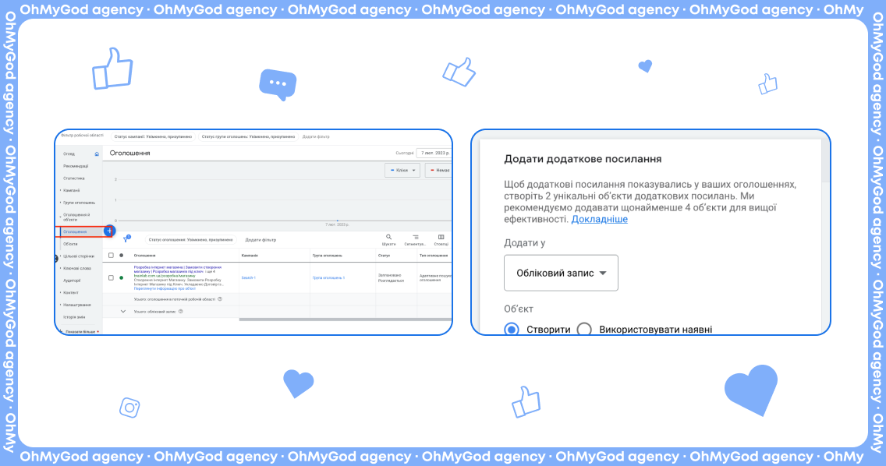Click the date field 7 лют. 2023 р.
This screenshot has width=886, height=466.
pyautogui.click(x=434, y=153)
